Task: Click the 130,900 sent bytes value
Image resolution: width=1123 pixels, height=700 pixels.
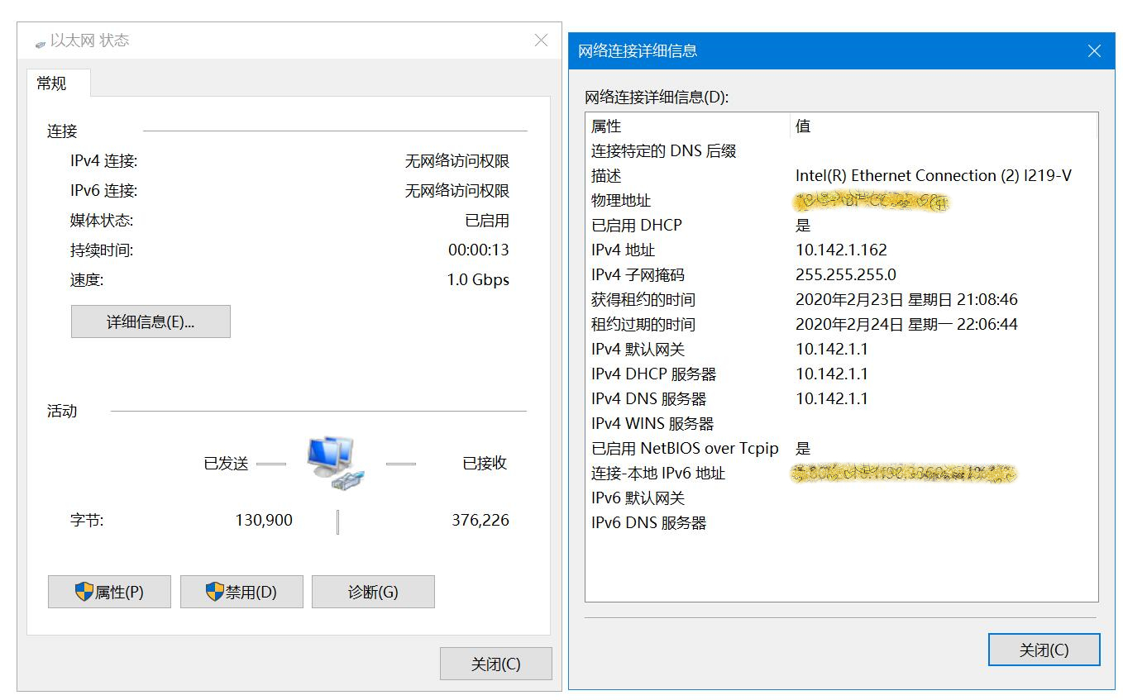Action: point(263,520)
